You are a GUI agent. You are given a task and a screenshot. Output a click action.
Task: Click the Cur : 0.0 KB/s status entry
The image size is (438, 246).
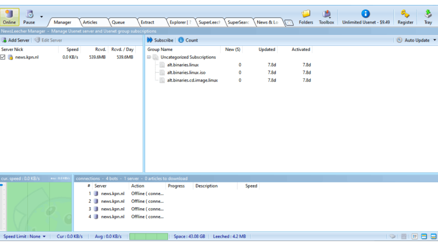(x=70, y=237)
